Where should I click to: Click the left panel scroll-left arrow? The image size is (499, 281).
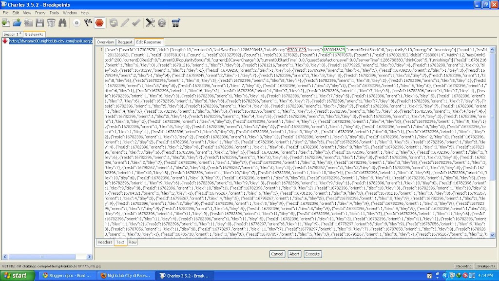point(5,257)
